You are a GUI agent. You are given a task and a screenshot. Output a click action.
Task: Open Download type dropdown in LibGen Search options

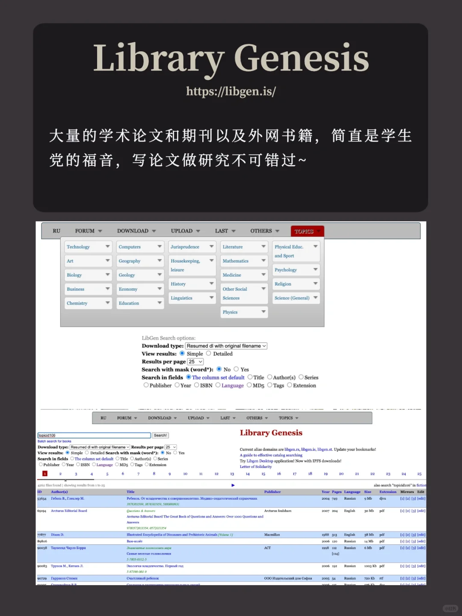226,346
